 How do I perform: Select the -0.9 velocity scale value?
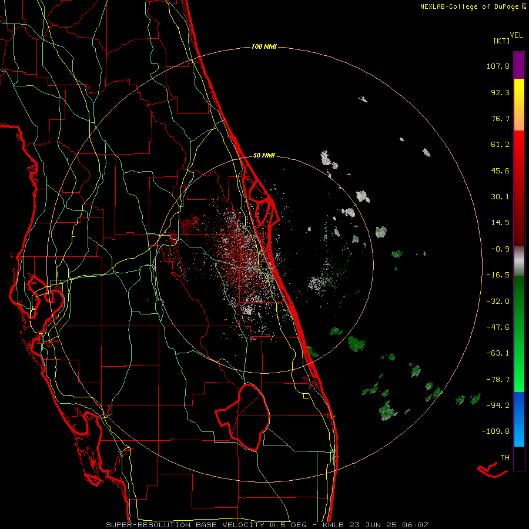click(500, 249)
